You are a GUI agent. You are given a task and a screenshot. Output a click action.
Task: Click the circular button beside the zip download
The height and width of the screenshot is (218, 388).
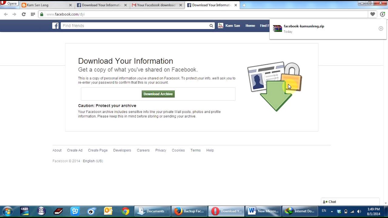coord(381,28)
